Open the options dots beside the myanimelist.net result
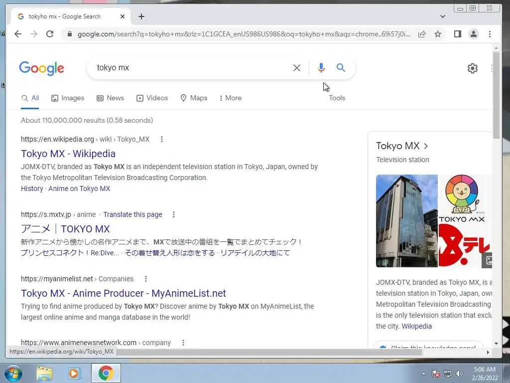This screenshot has width=510, height=383. tap(146, 279)
